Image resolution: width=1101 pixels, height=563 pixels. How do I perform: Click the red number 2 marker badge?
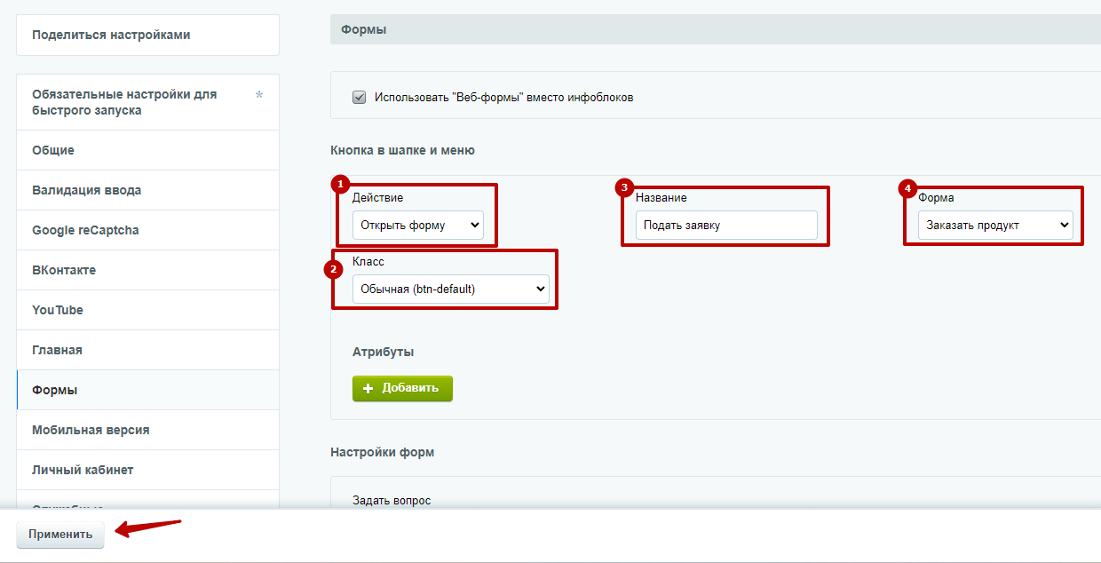click(x=333, y=269)
